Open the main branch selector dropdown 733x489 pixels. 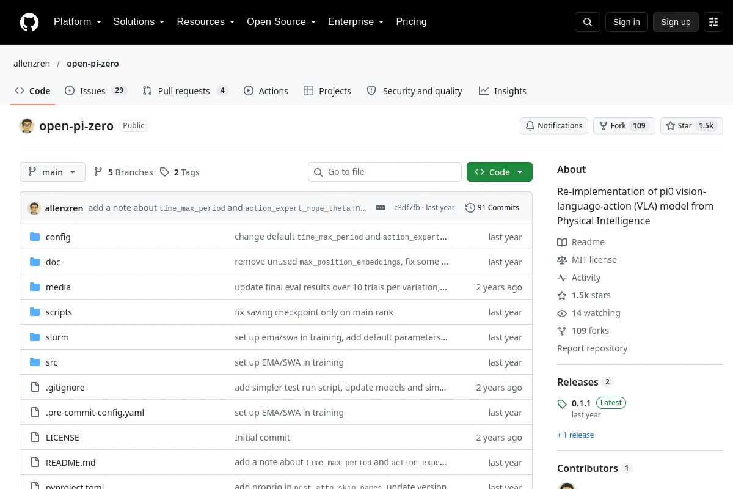coord(53,172)
